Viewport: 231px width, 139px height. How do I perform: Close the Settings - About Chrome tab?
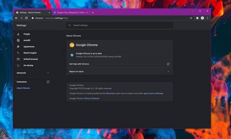tap(50, 13)
